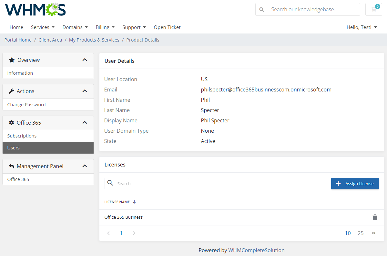Click the knowledgebase search magnifier icon

pyautogui.click(x=262, y=10)
